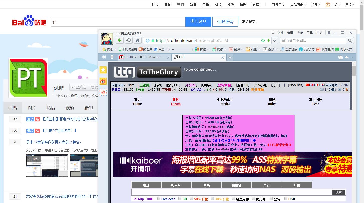Image resolution: width=364 pixels, height=203 pixels.
Task: Open the 聚划算 bookmark
Action: (145, 49)
